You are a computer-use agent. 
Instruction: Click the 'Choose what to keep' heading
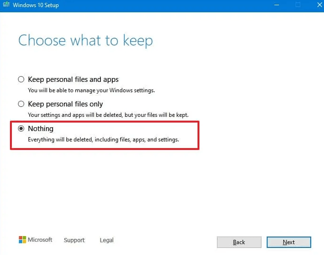pos(85,41)
